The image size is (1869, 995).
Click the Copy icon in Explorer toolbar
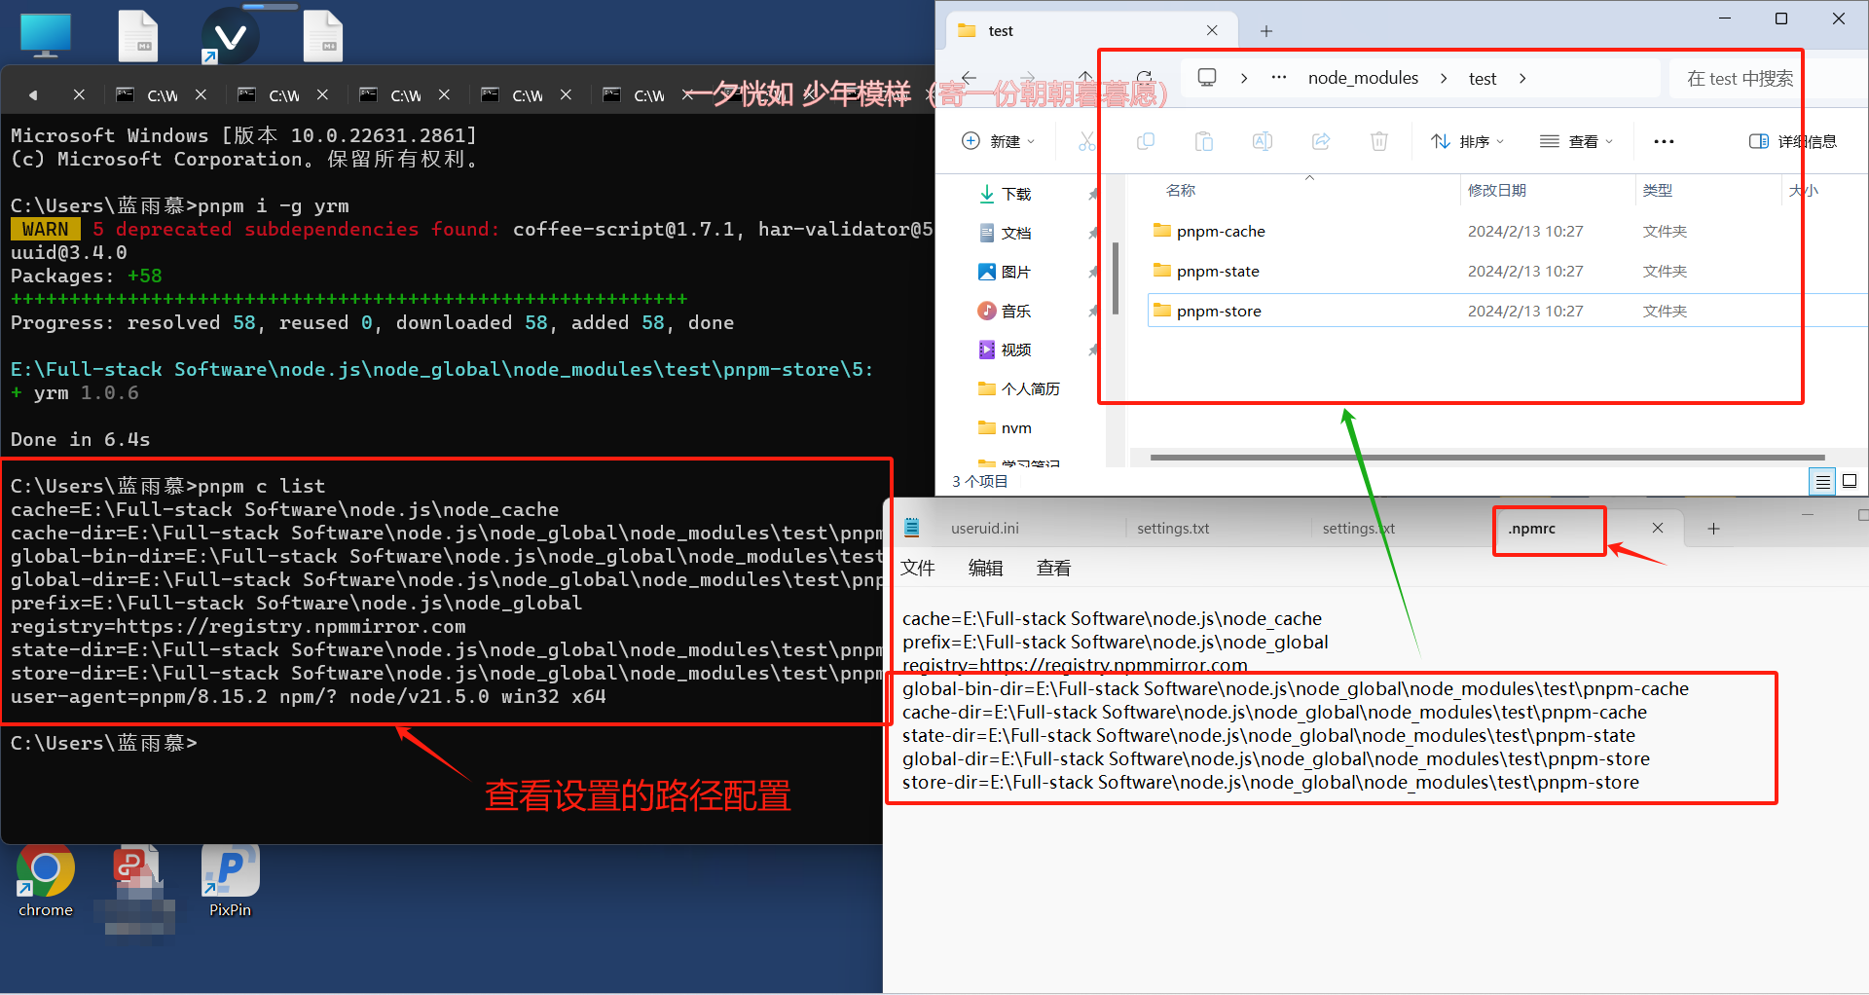[x=1146, y=141]
